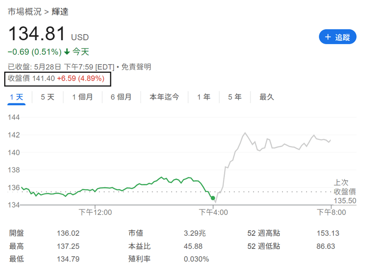Switch to the 5 天 chart tab

point(47,97)
